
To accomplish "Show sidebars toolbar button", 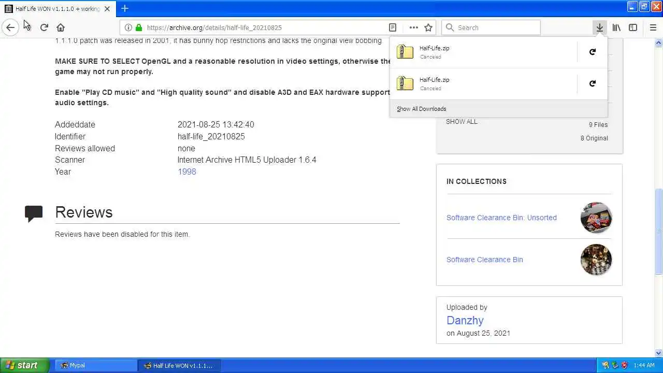I will [633, 27].
